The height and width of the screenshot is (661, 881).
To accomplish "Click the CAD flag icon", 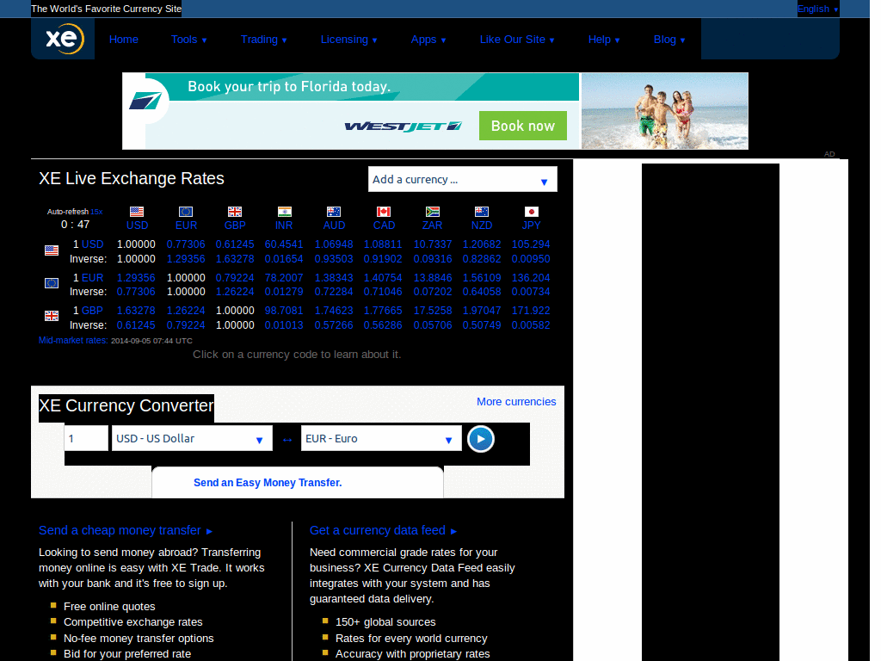I will [x=384, y=212].
